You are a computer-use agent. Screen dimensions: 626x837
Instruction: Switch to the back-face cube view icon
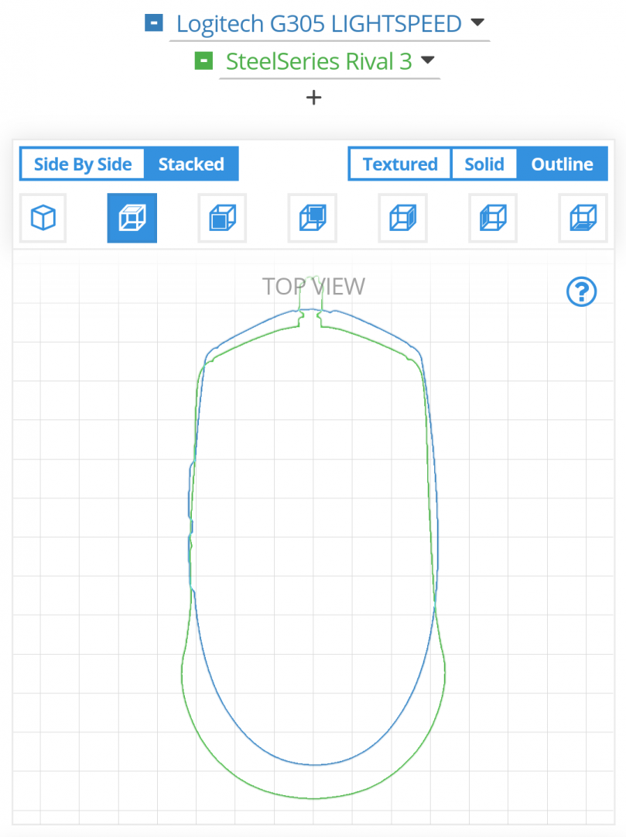pyautogui.click(x=312, y=218)
